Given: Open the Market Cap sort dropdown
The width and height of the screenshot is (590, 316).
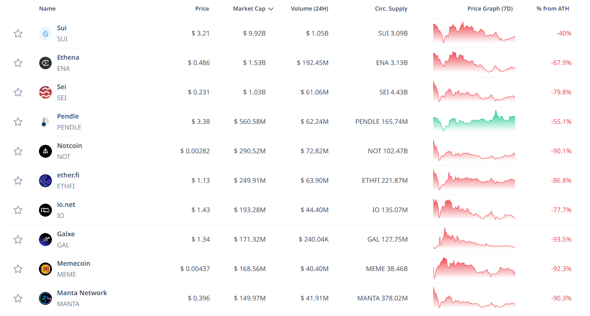Looking at the screenshot, I should (253, 8).
